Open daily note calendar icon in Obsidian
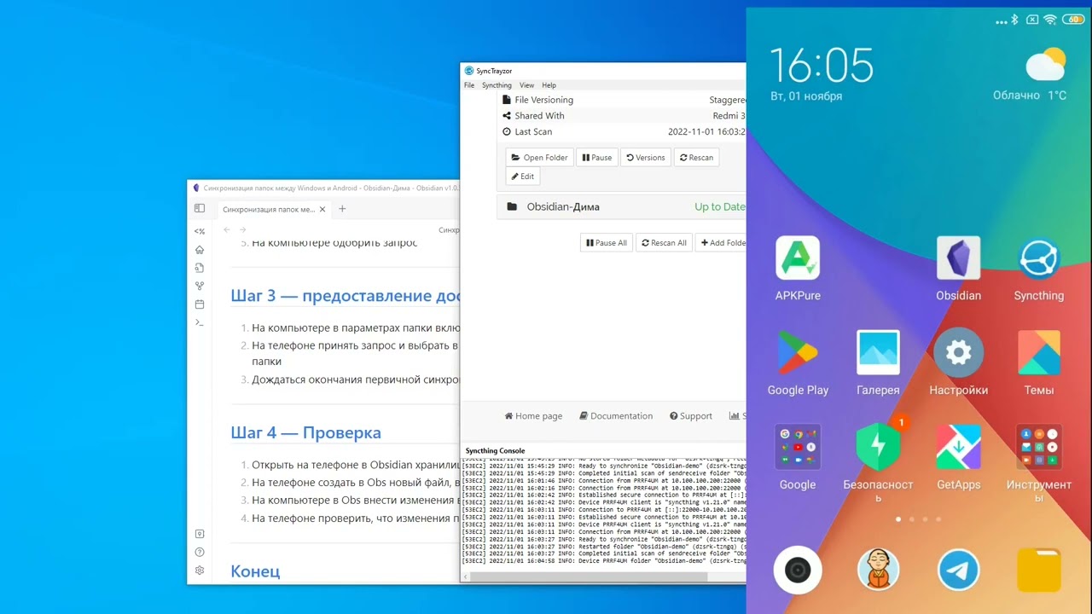 pos(199,304)
